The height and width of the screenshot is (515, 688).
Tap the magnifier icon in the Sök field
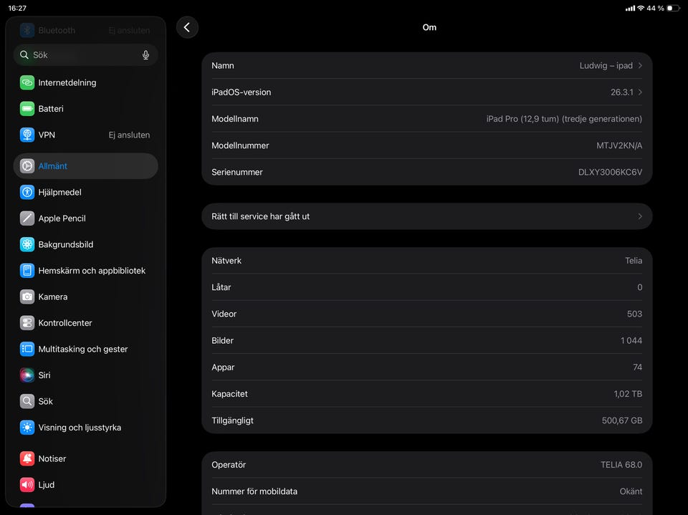[24, 55]
